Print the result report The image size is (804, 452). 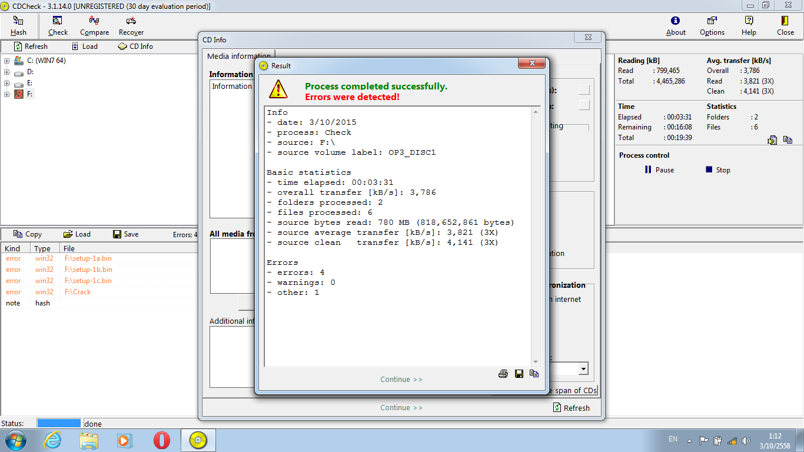503,374
